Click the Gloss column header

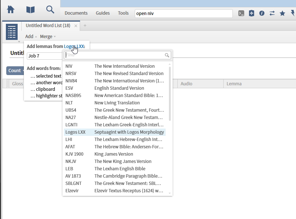(18, 83)
